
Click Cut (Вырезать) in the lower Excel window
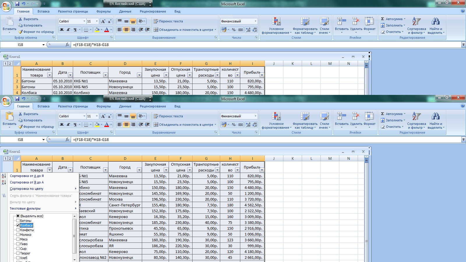[28, 114]
